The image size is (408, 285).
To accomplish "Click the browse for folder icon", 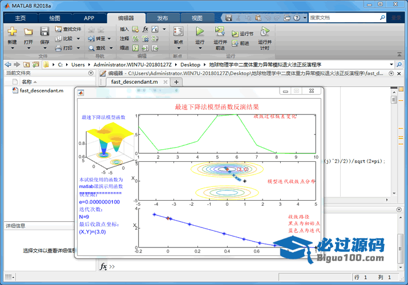I will point(35,64).
